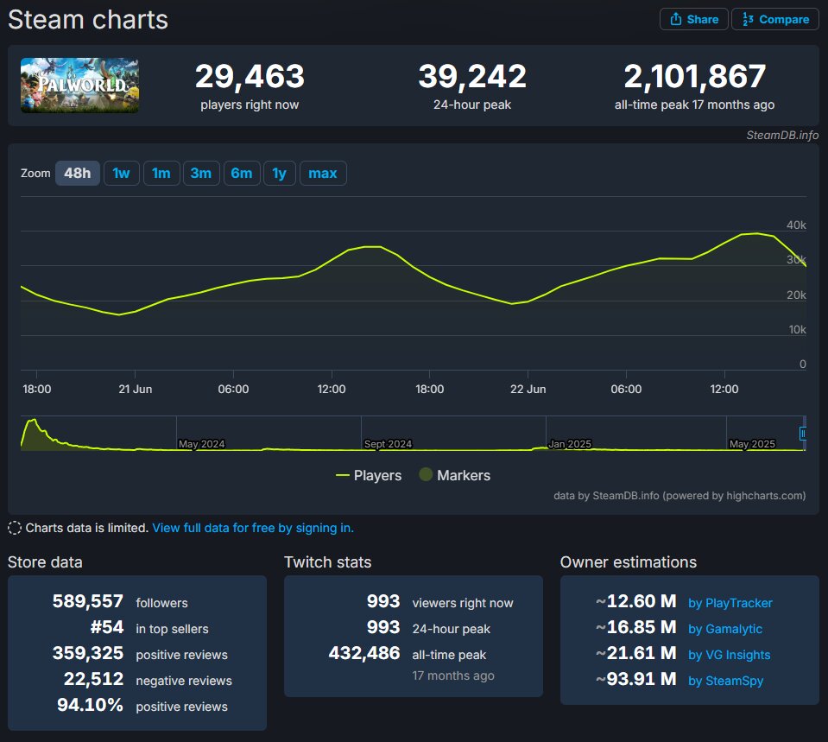The width and height of the screenshot is (828, 742).
Task: Open the by PlayTracker link
Action: pos(730,603)
